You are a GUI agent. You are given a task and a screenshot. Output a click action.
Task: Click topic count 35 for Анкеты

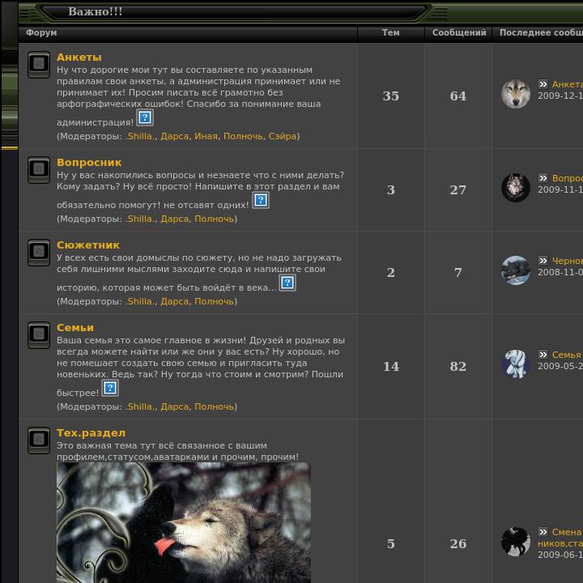pos(391,96)
